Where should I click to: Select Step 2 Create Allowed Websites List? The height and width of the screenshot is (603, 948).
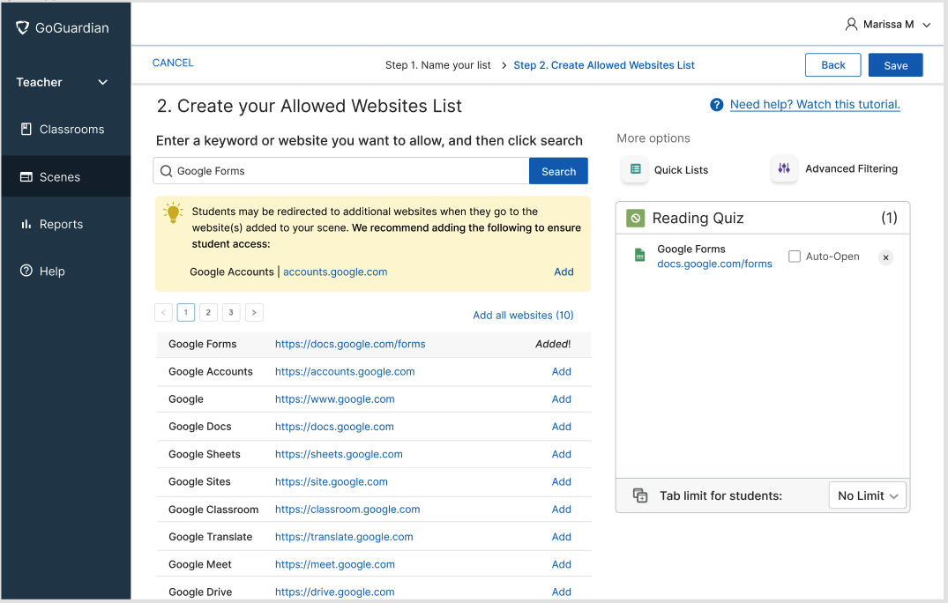tap(604, 64)
